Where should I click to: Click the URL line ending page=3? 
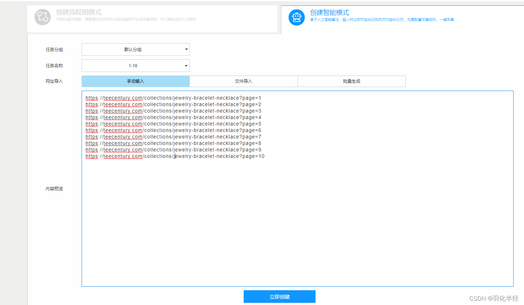[x=173, y=111]
